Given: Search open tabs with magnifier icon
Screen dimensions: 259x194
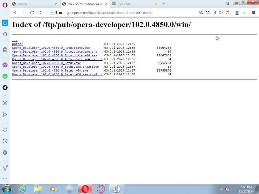Looking at the screenshot, I should pyautogui.click(x=228, y=4).
